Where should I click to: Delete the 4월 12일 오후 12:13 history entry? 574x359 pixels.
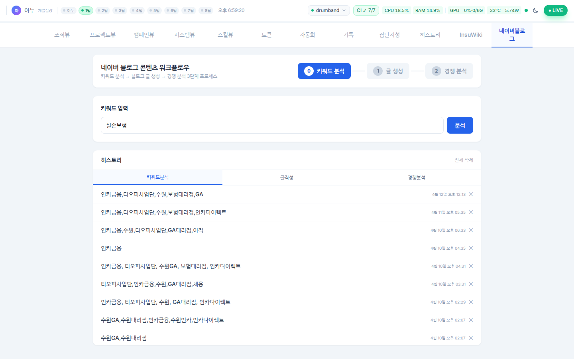[x=471, y=194]
